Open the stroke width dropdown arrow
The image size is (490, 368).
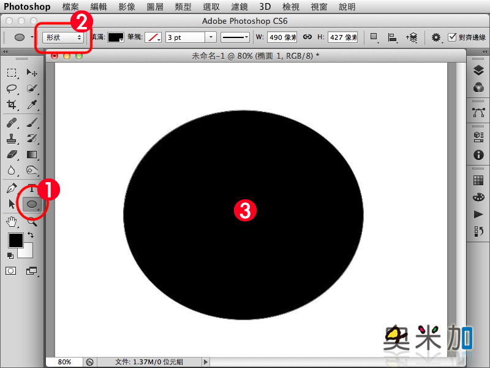[x=211, y=37]
